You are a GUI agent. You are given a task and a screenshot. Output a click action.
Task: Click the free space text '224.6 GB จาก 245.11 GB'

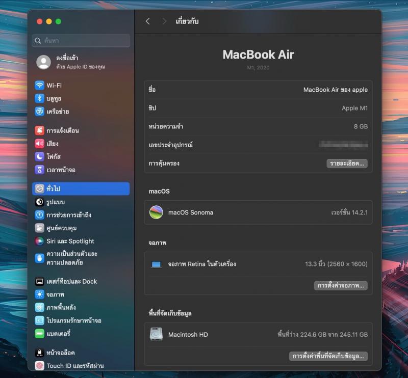click(334, 335)
